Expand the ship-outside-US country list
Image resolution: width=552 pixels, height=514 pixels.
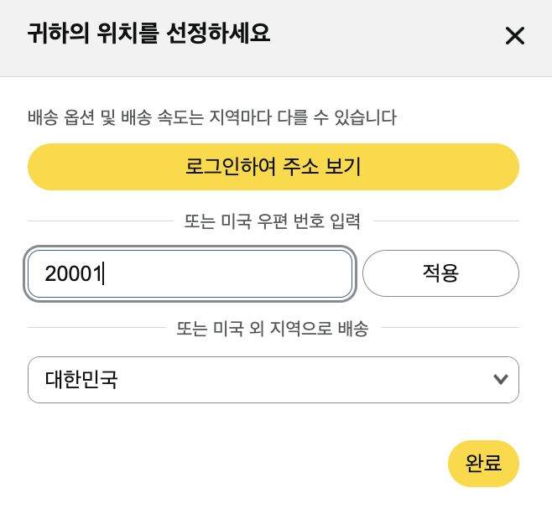coord(273,380)
